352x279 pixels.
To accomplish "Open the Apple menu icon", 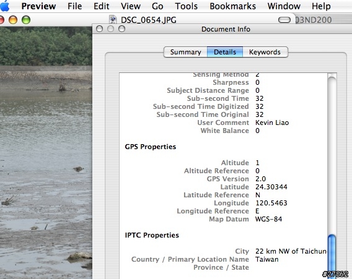I will tap(4, 6).
